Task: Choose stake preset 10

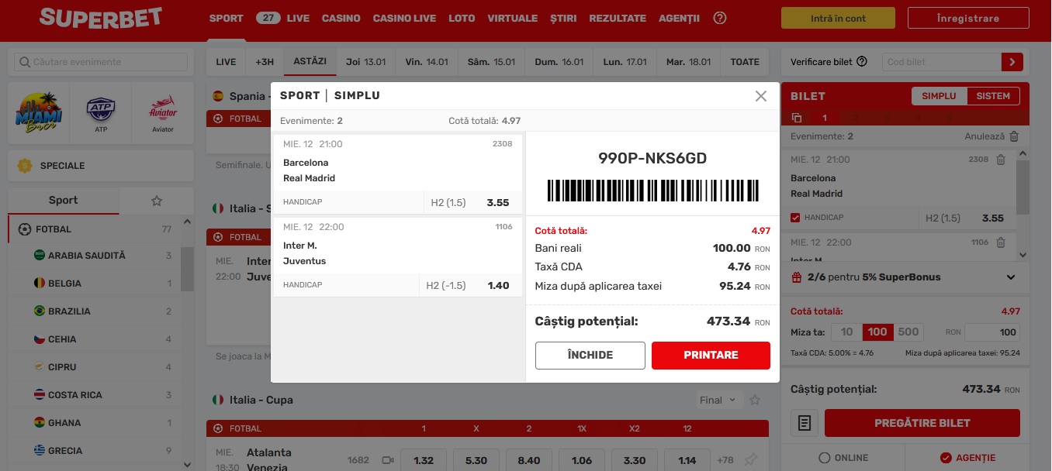Action: 846,332
